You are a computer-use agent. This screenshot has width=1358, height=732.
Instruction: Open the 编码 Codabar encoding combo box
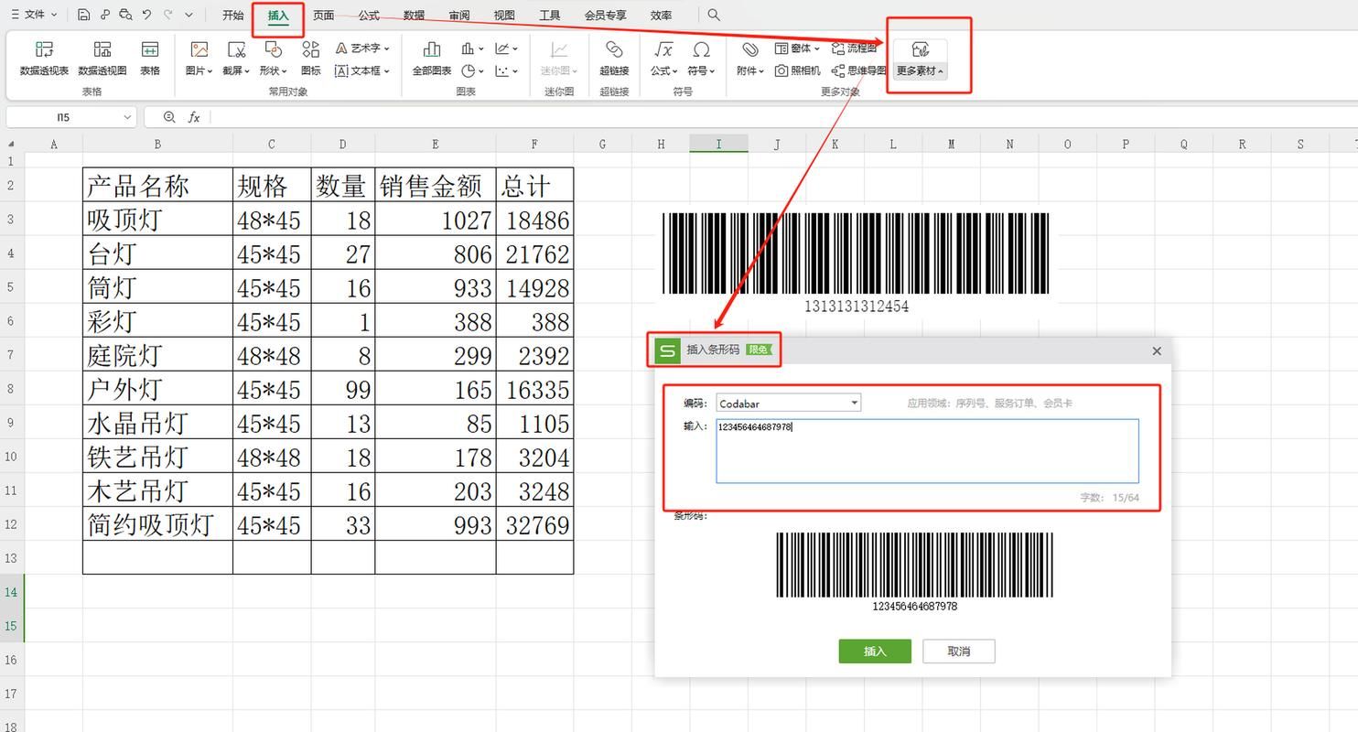pyautogui.click(x=788, y=403)
